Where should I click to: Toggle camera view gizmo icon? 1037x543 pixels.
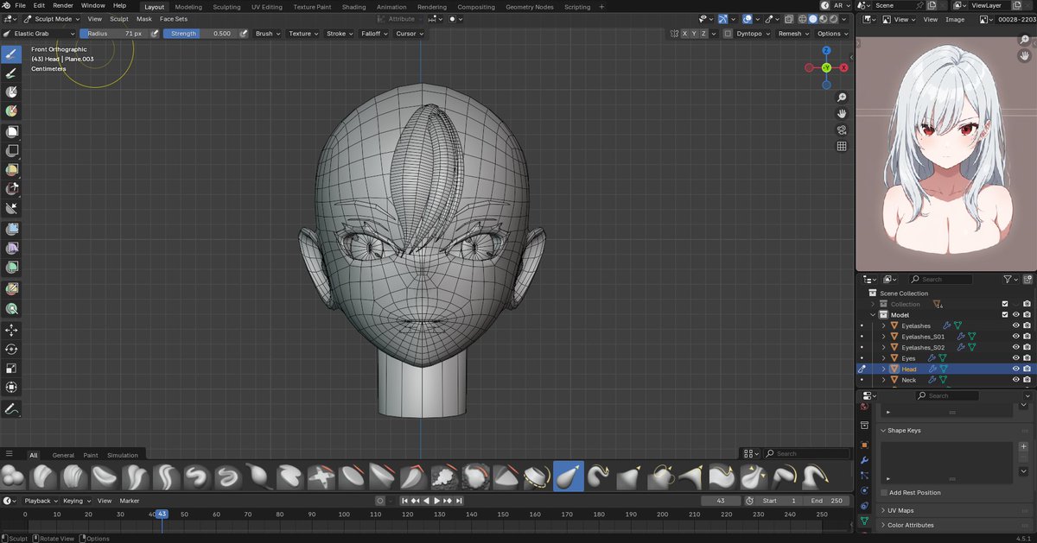[842, 130]
